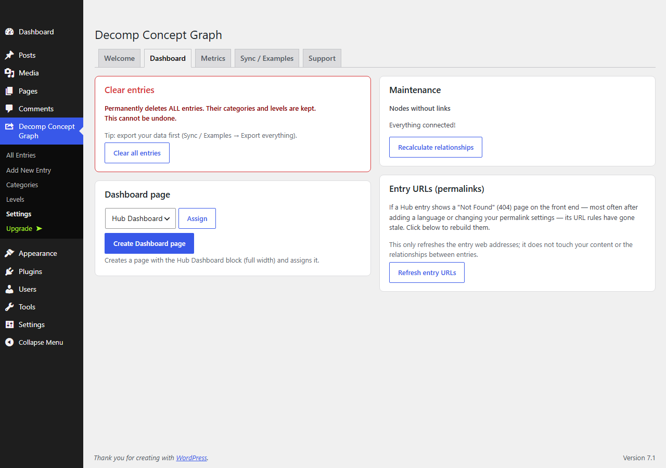This screenshot has height=468, width=666.
Task: Click the Decomp Concept Graph page title
Action: click(158, 35)
